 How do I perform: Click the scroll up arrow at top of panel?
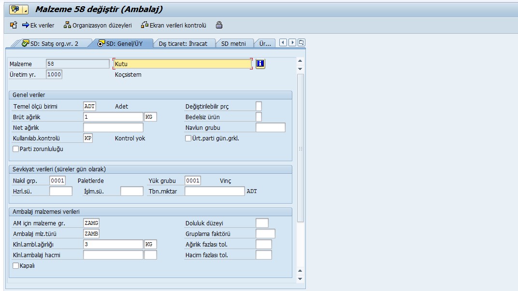click(300, 61)
